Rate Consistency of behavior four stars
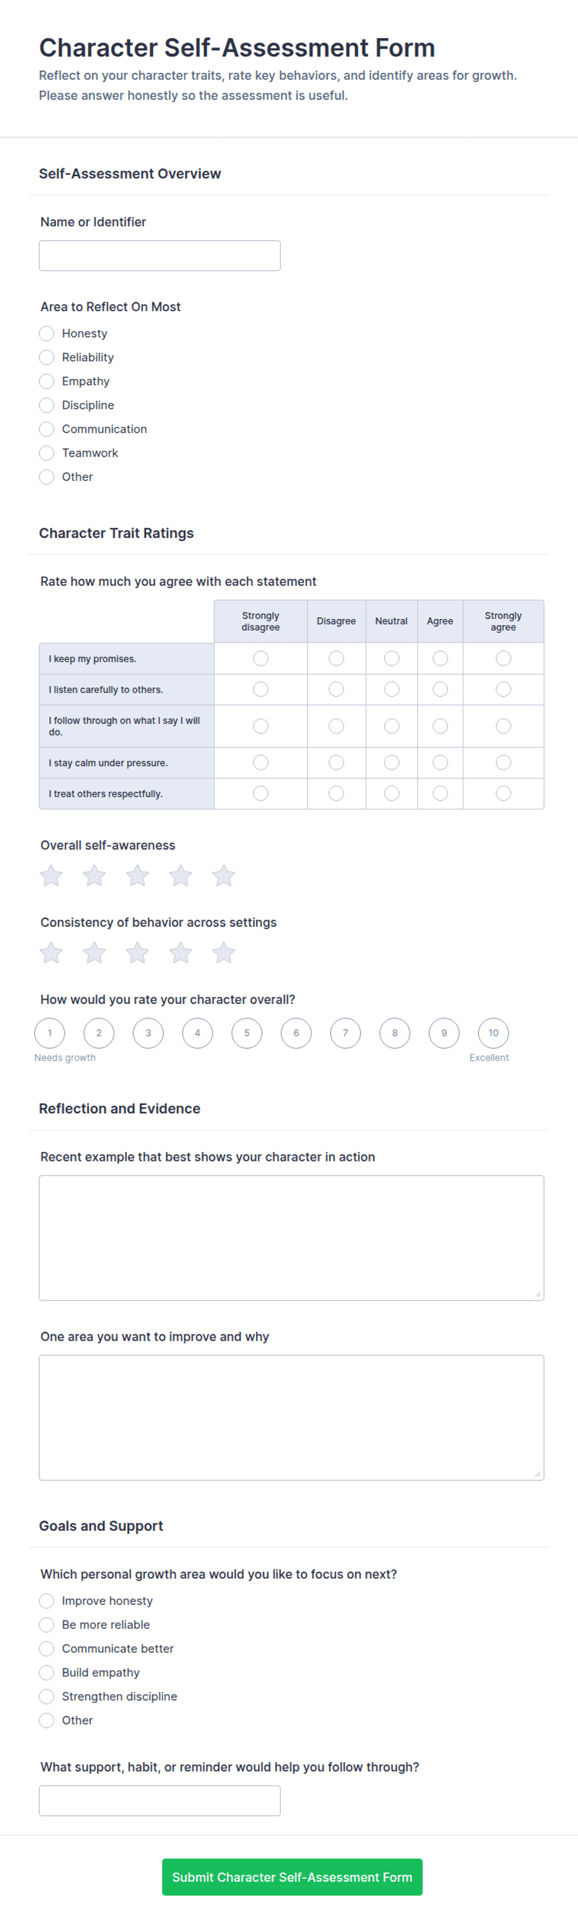578x1926 pixels. 181,952
